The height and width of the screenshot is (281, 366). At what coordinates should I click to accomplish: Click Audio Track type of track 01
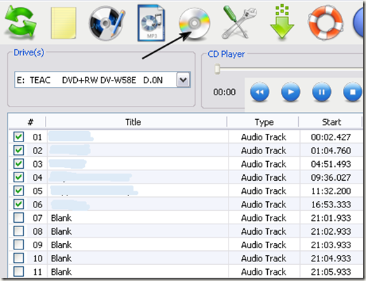264,137
